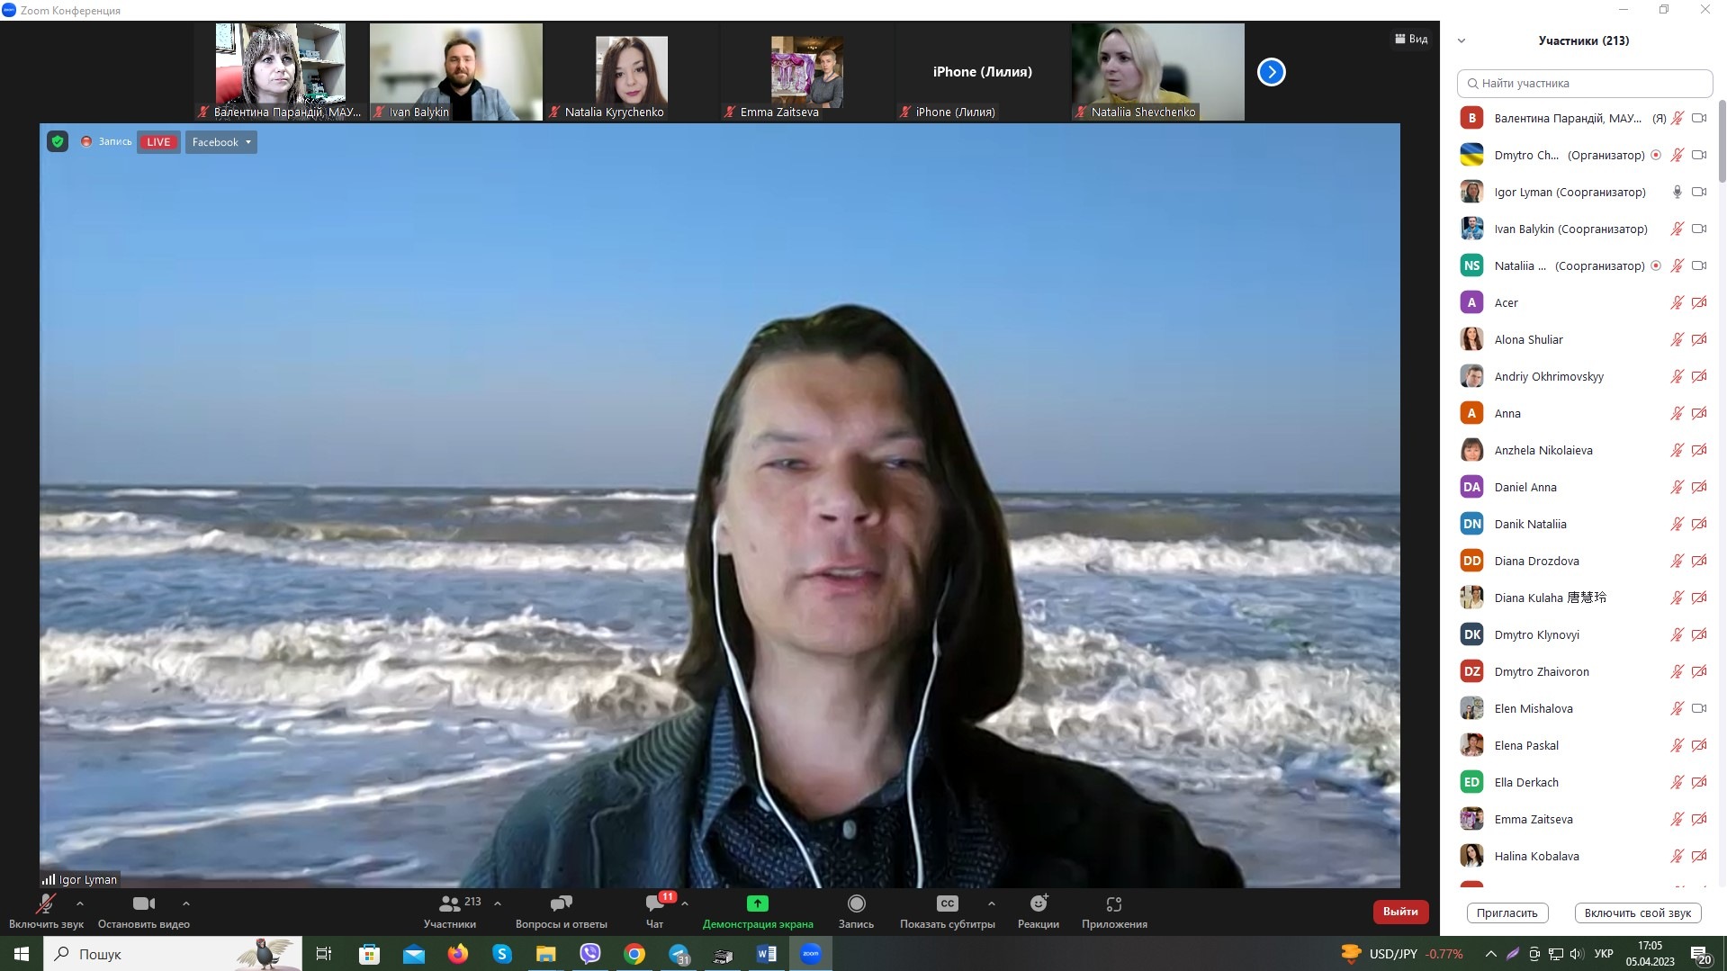The image size is (1727, 971).
Task: Click the taskbar search box Пошук
Action: 173,954
